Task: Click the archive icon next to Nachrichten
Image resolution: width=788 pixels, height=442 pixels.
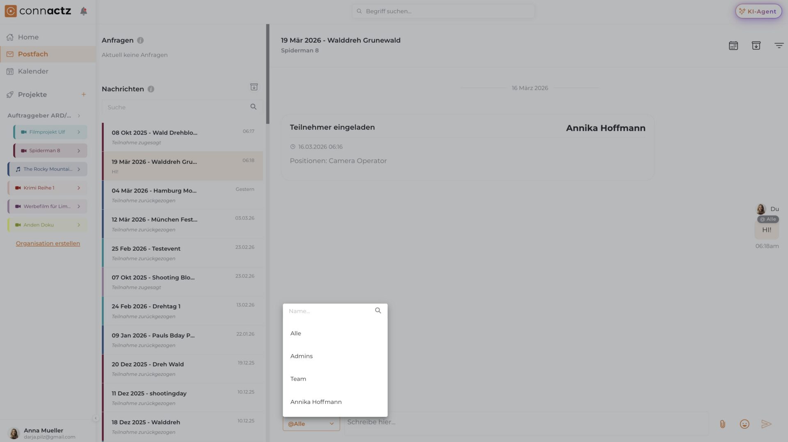Action: (x=254, y=87)
